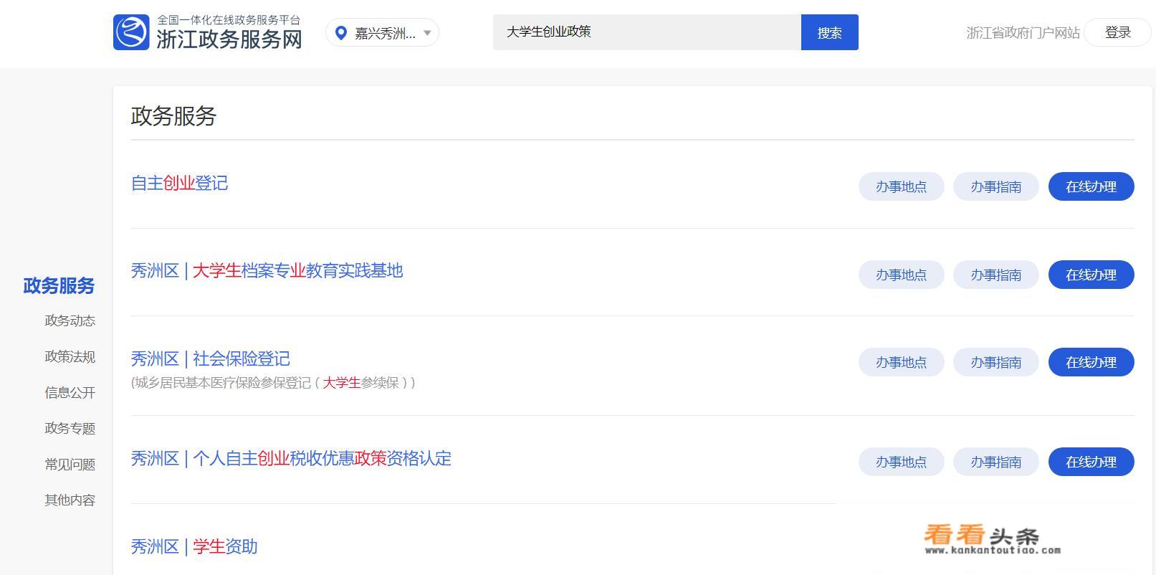This screenshot has height=575, width=1156.
Task: Click the 登录 button
Action: (x=1117, y=32)
